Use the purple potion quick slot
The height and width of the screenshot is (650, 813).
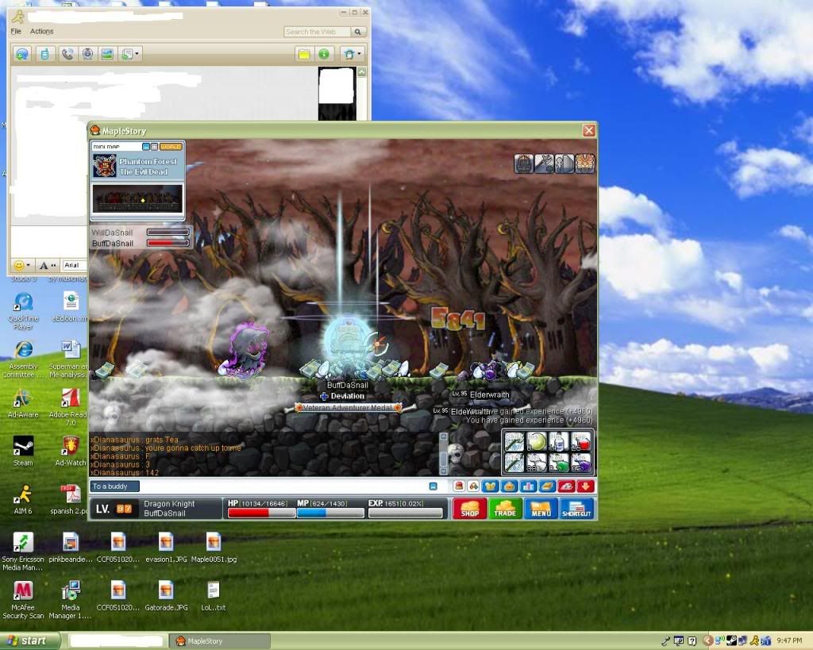(581, 463)
